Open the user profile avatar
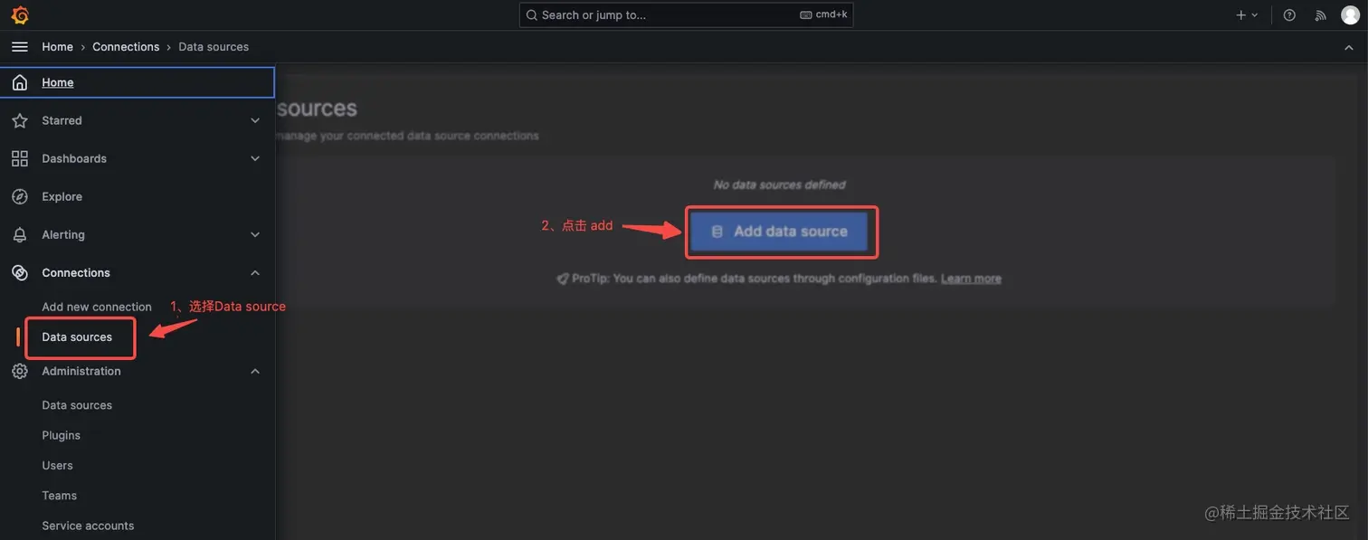The height and width of the screenshot is (540, 1368). (x=1350, y=14)
